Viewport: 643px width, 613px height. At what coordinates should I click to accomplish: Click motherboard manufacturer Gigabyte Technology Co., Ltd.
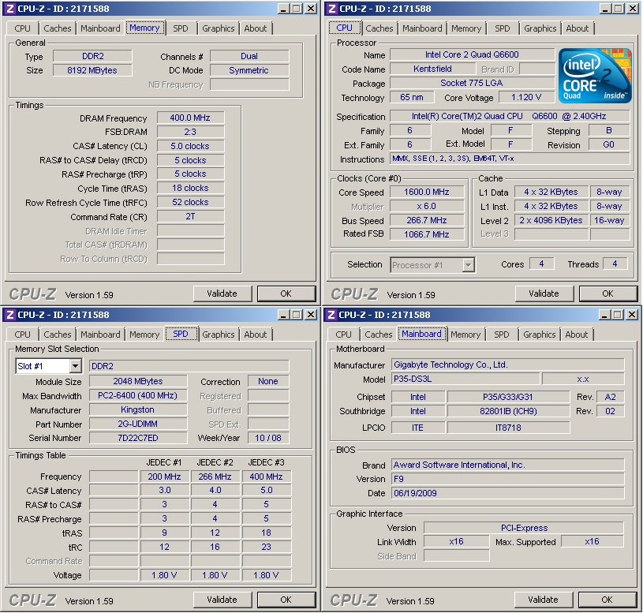[507, 365]
